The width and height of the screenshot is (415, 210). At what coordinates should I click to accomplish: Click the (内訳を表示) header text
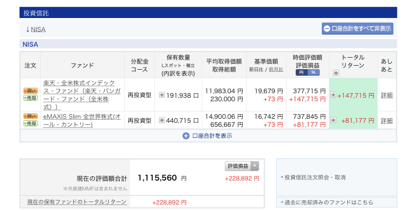tap(178, 74)
